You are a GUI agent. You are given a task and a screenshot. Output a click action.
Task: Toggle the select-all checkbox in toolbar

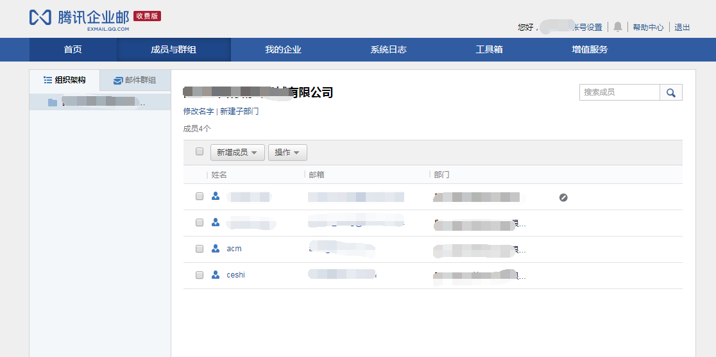tap(200, 152)
